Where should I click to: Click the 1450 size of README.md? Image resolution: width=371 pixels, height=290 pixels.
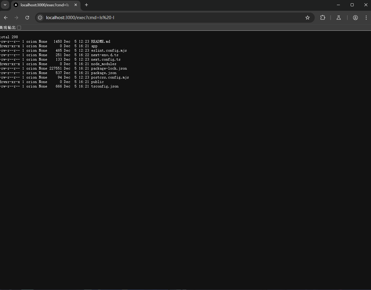58,42
